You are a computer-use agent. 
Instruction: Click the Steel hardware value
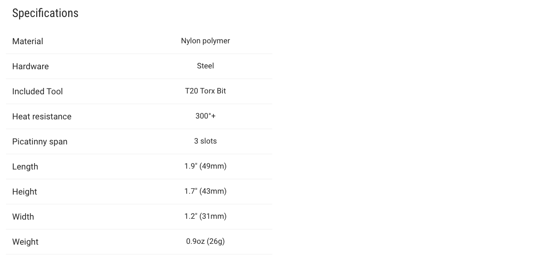[x=205, y=66]
